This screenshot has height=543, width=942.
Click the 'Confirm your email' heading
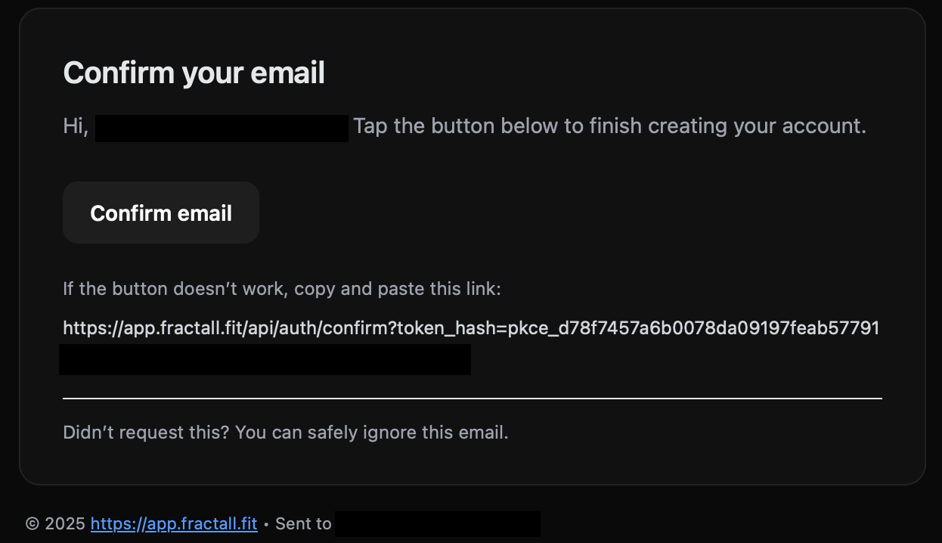click(x=194, y=73)
